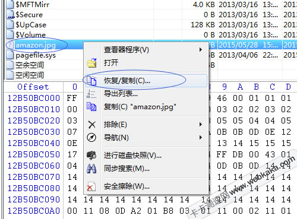297x219 pixels.
Task: Click the compass icon for 导航(N)
Action: click(x=91, y=138)
